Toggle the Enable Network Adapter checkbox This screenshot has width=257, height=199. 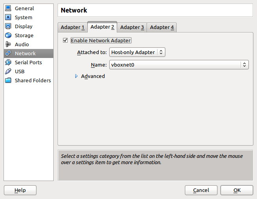click(65, 40)
